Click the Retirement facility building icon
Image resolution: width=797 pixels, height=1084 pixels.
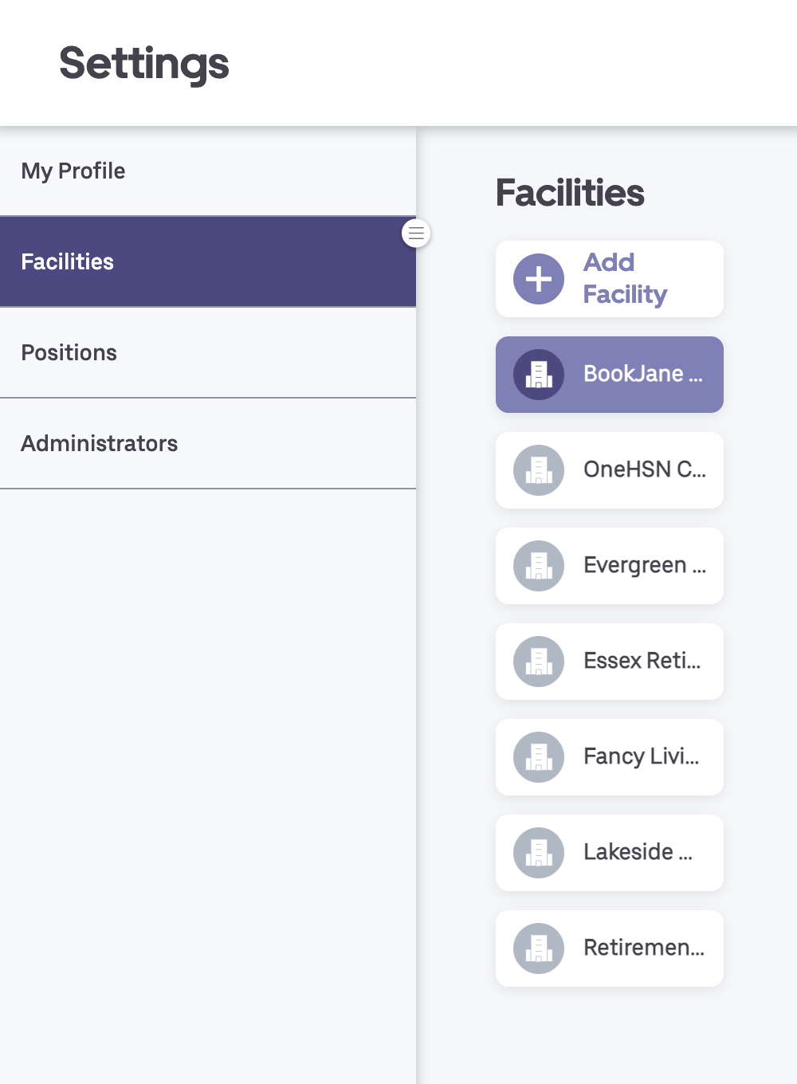click(x=538, y=949)
